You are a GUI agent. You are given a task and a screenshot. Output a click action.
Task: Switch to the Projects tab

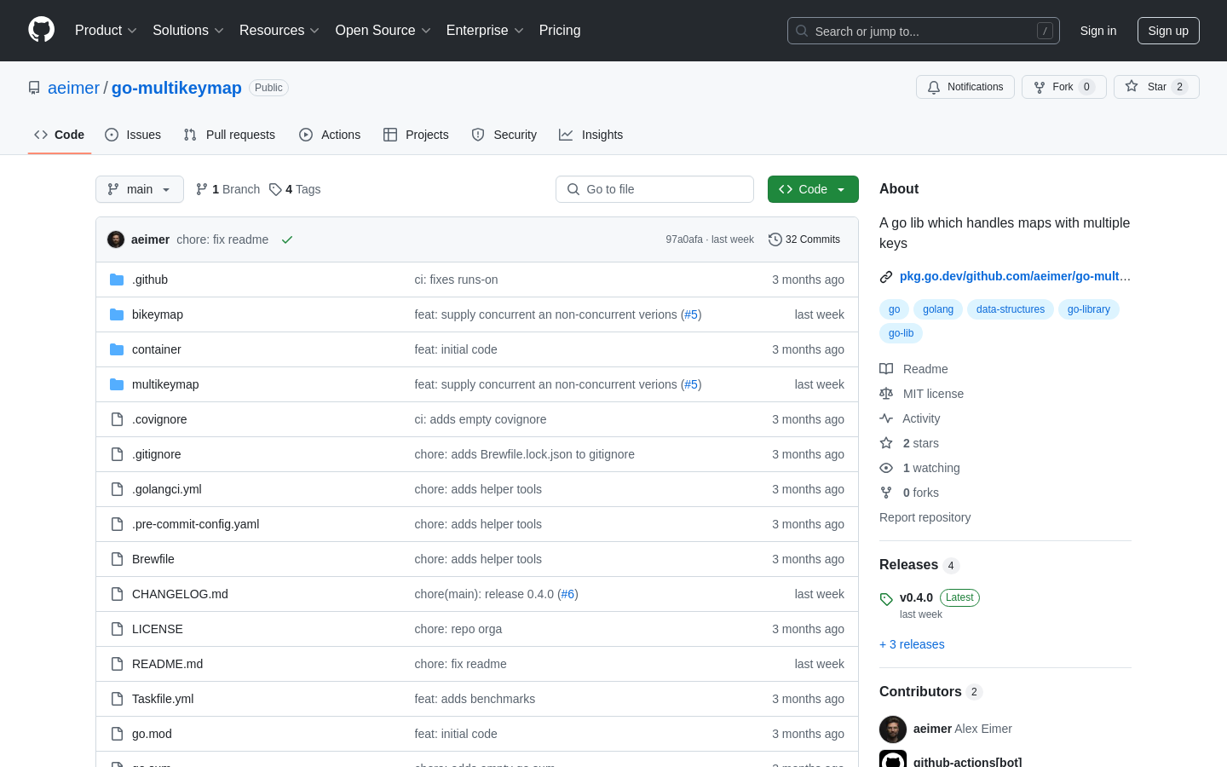tap(416, 135)
